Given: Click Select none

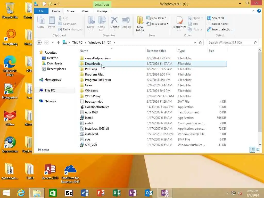Looking at the screenshot, I should (x=218, y=24).
